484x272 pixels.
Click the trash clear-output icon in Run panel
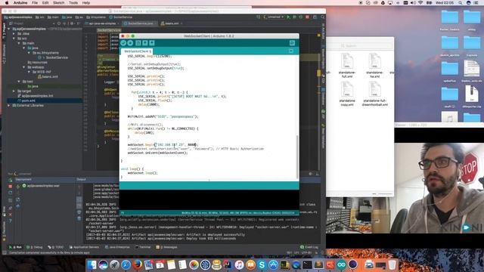click(79, 218)
